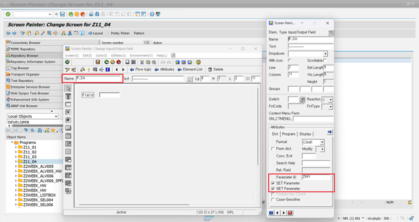Image resolution: width=419 pixels, height=222 pixels.
Task: Click Name field containing P_SA in editor
Action: click(x=99, y=78)
